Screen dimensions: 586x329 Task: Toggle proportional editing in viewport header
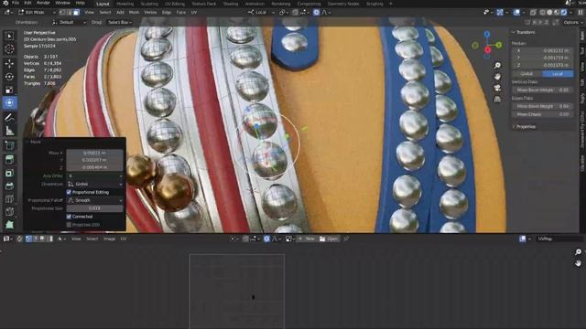(316, 12)
